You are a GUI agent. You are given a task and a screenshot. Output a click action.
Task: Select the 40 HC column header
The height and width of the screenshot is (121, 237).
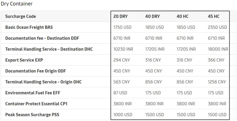tap(183, 16)
